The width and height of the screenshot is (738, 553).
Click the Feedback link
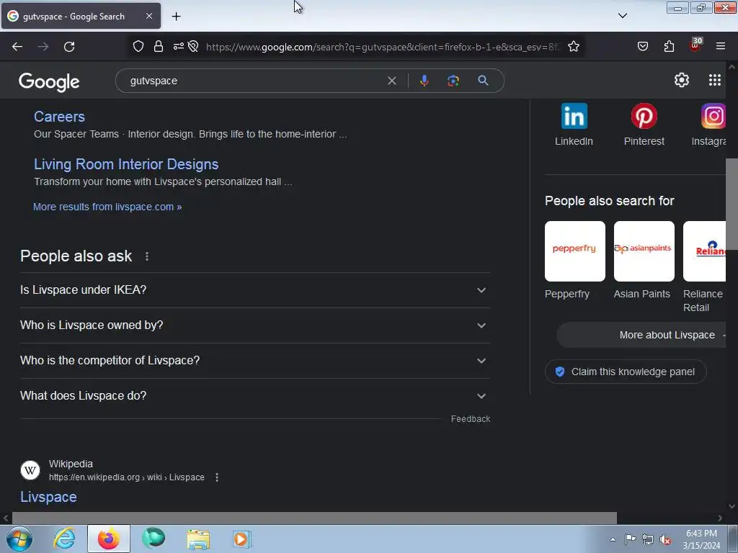click(471, 419)
